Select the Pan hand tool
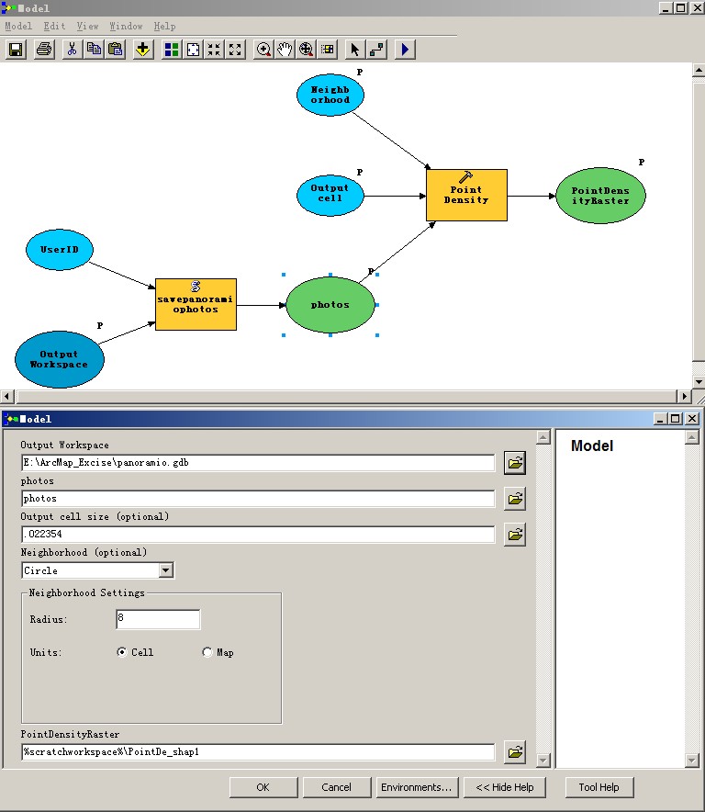This screenshot has width=705, height=812. (285, 50)
